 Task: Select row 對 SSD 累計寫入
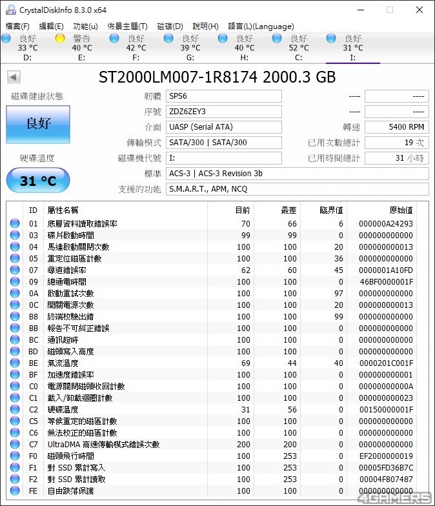(x=213, y=467)
